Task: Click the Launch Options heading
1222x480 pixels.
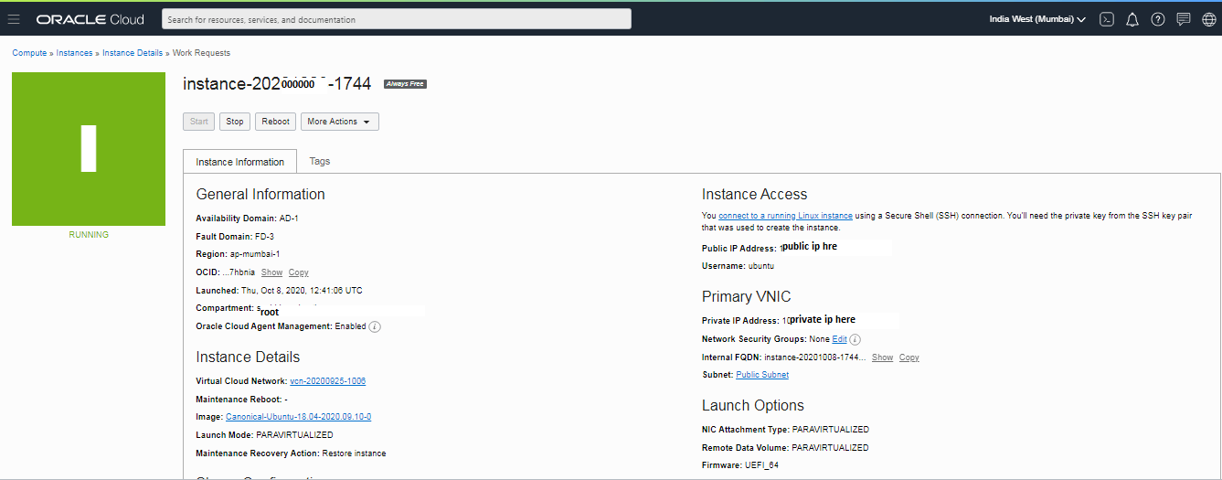Action: (x=753, y=405)
